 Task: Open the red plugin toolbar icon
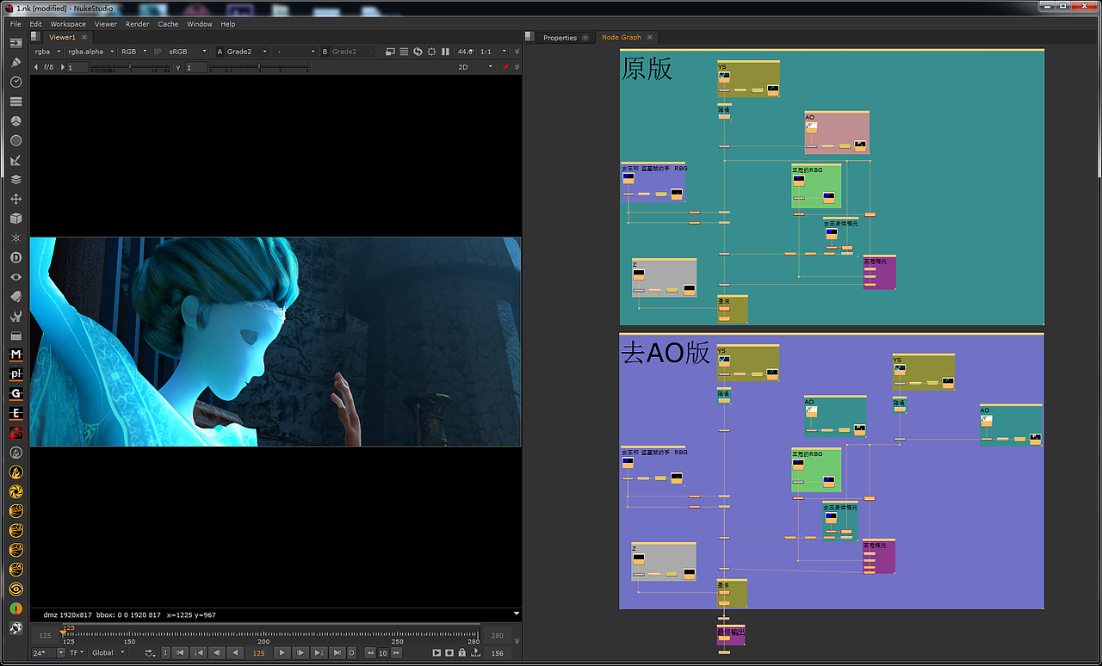tap(15, 432)
